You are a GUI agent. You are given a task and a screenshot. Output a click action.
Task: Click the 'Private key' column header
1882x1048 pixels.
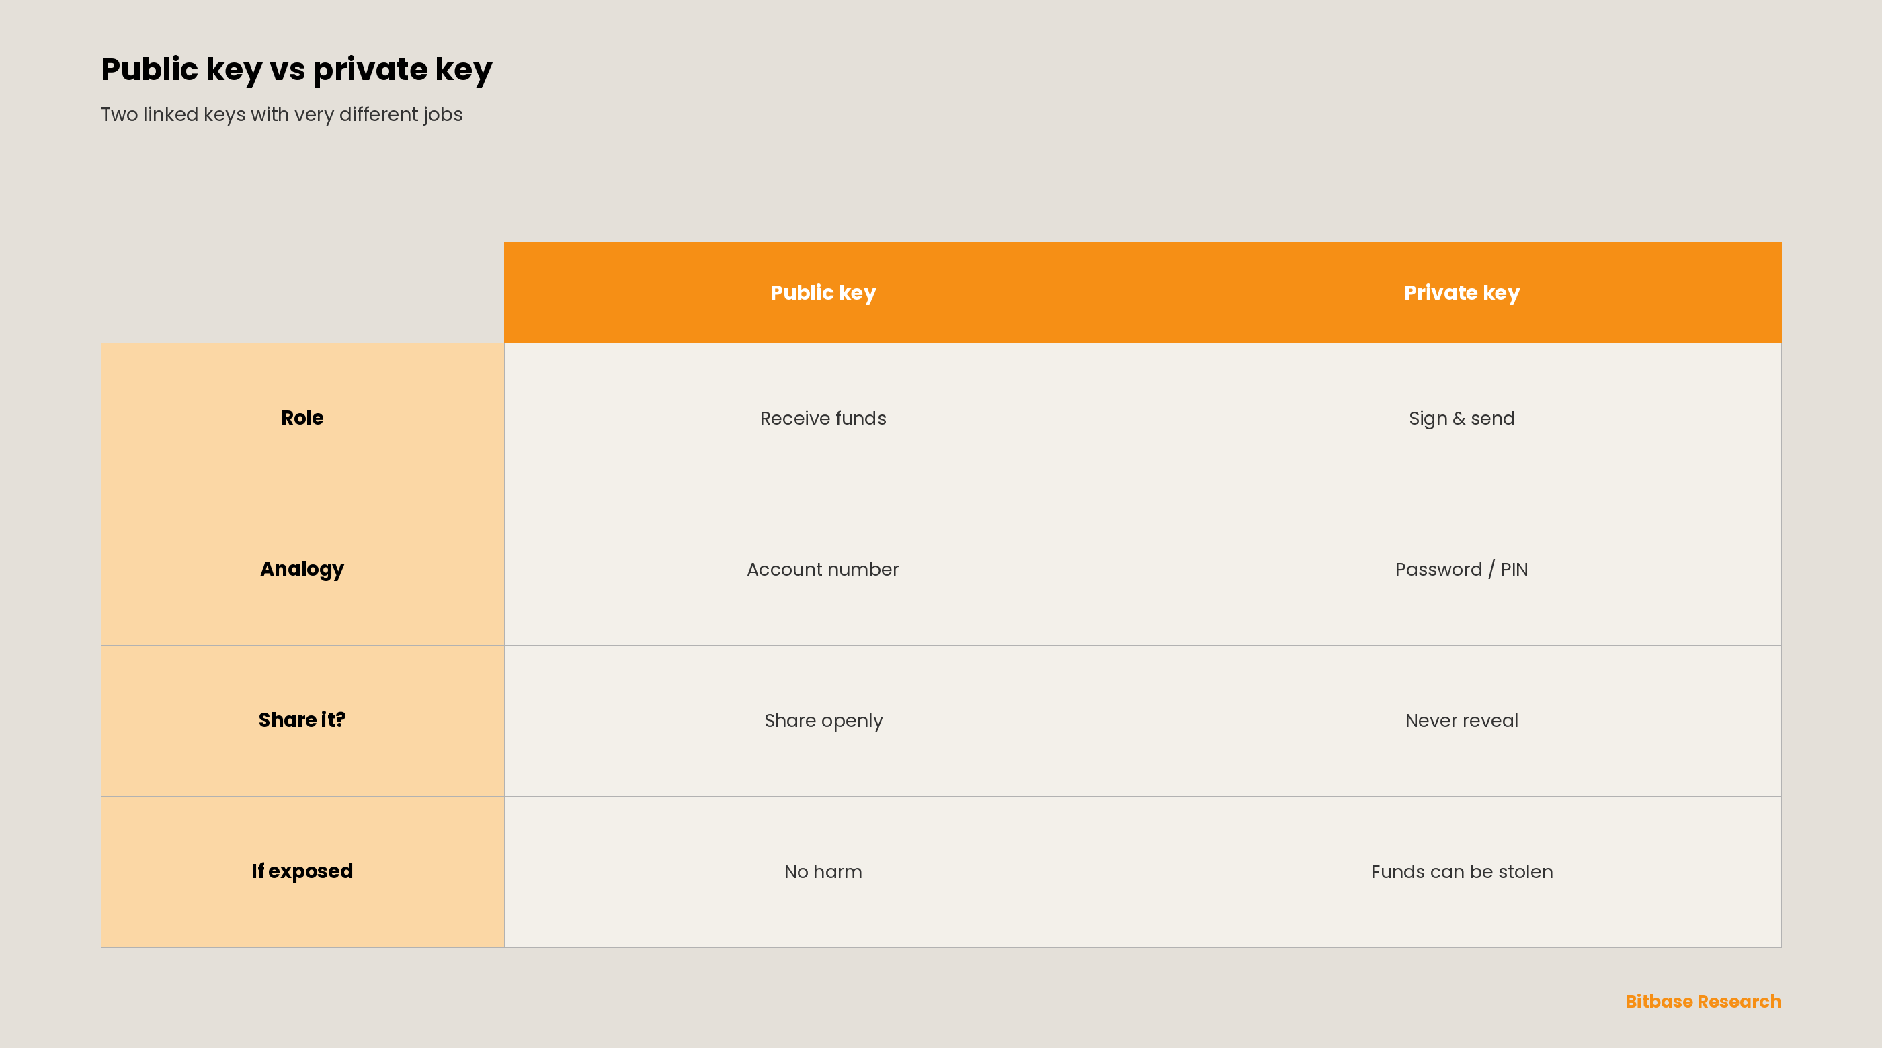coord(1462,292)
